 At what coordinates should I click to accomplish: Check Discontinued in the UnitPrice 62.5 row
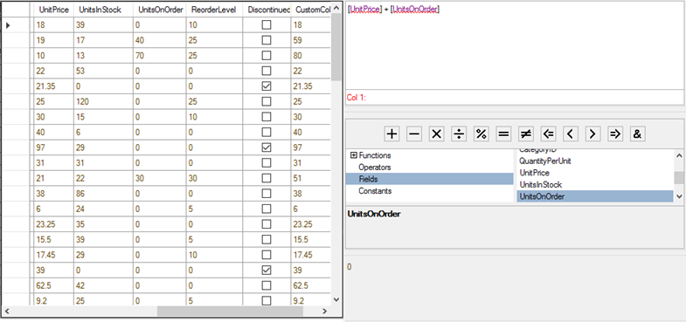pos(266,285)
